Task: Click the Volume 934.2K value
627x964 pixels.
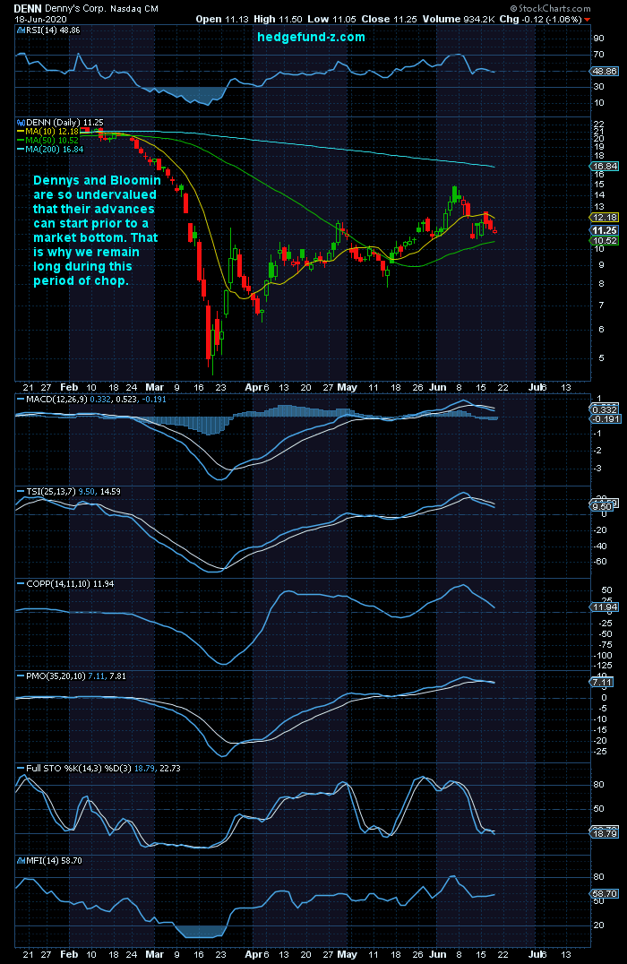Action: [x=460, y=19]
